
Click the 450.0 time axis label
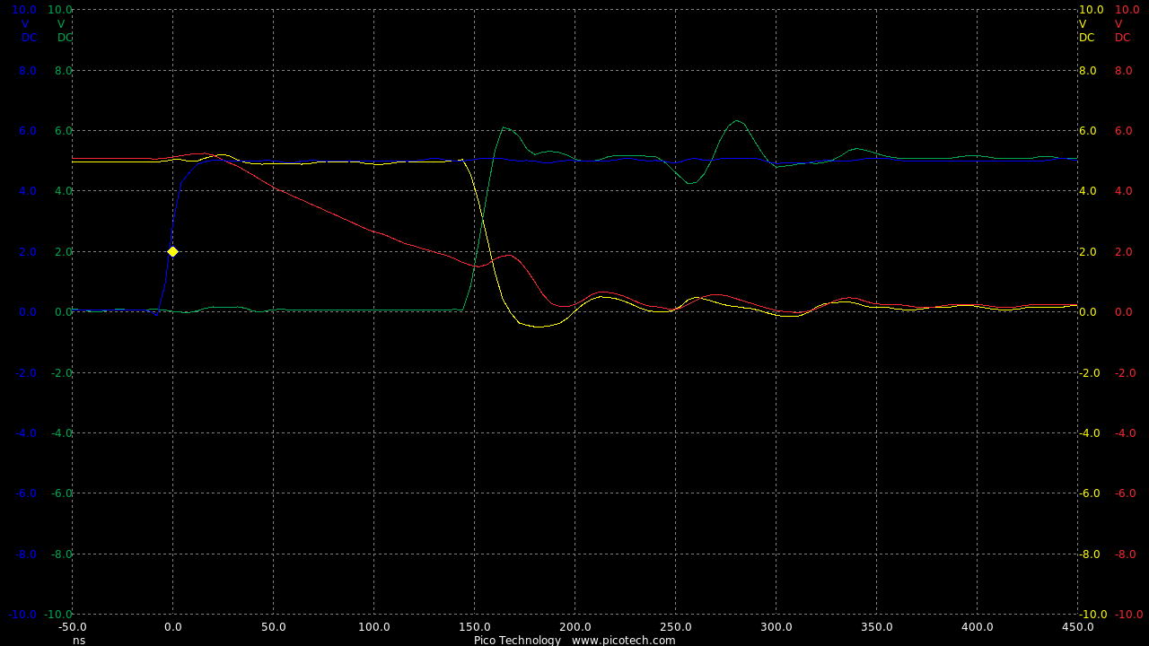(1077, 627)
